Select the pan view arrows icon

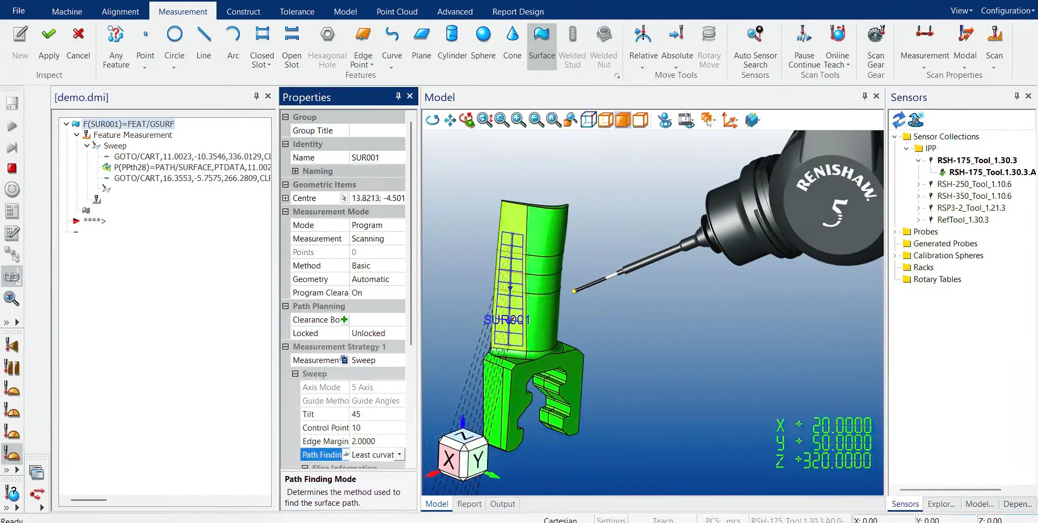[x=450, y=120]
